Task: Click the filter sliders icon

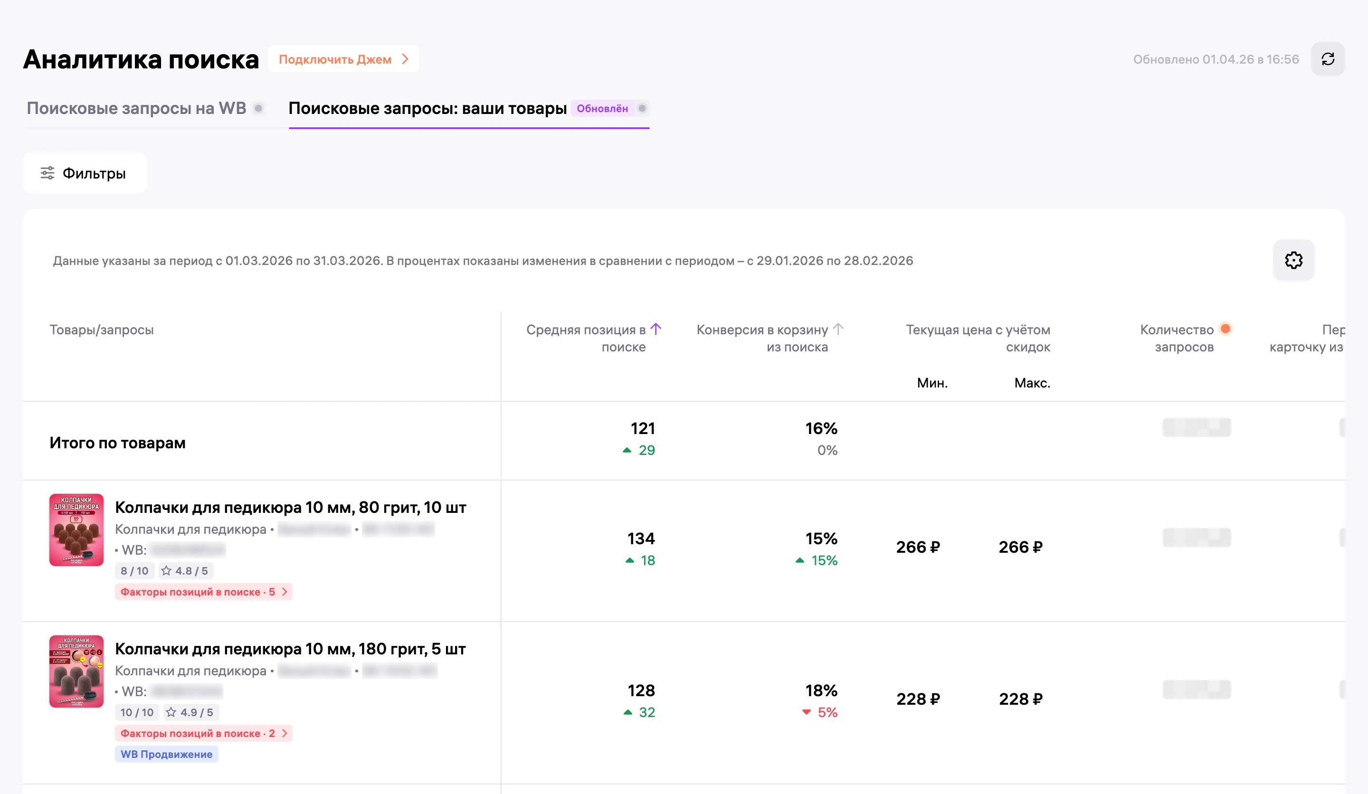Action: point(47,173)
